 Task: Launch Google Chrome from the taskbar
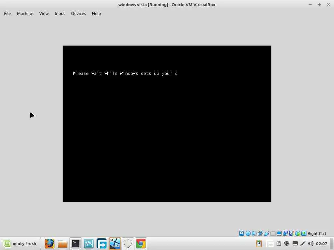pos(141,243)
